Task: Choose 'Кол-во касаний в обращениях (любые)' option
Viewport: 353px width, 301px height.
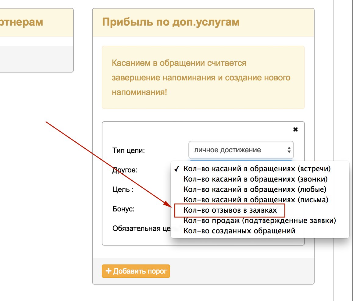Action: tap(260, 189)
